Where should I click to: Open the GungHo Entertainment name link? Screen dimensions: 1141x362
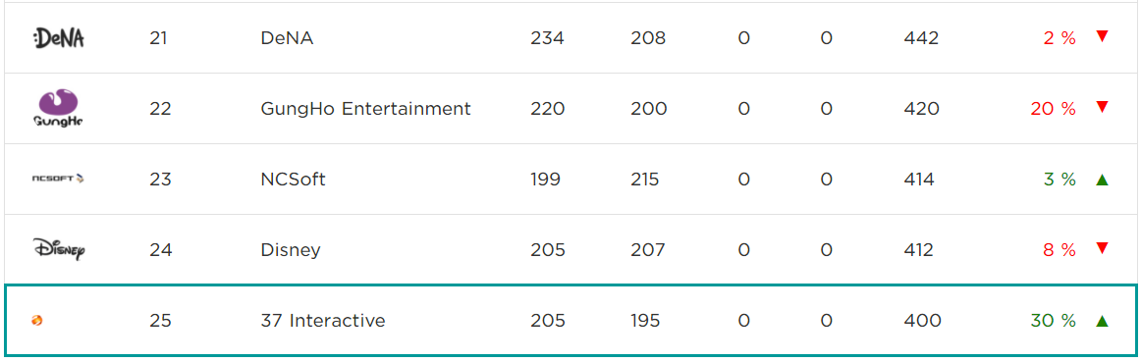tap(365, 109)
